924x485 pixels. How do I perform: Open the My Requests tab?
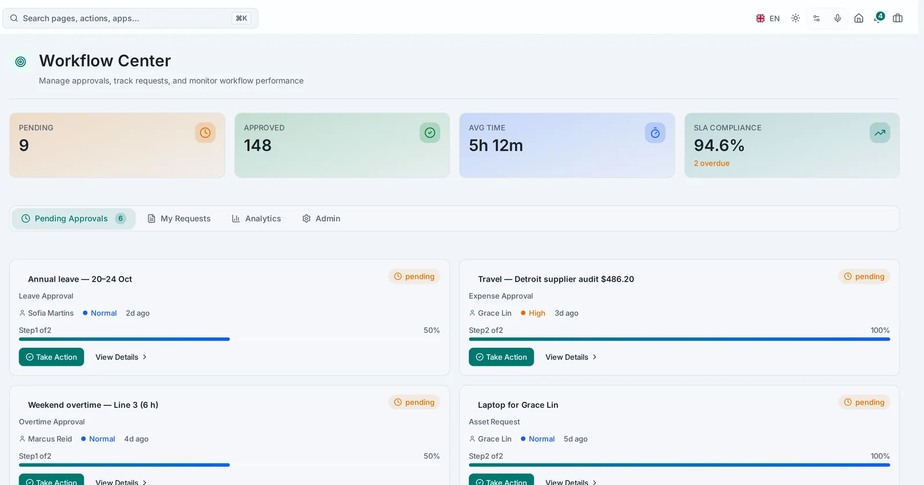click(179, 218)
